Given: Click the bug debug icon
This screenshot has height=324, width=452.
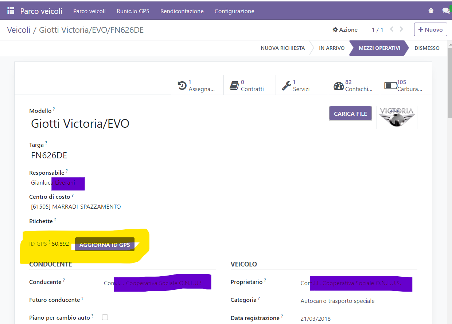Looking at the screenshot, I should pos(431,11).
